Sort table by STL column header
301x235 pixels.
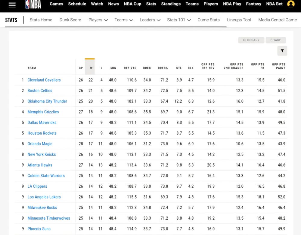pos(179,68)
